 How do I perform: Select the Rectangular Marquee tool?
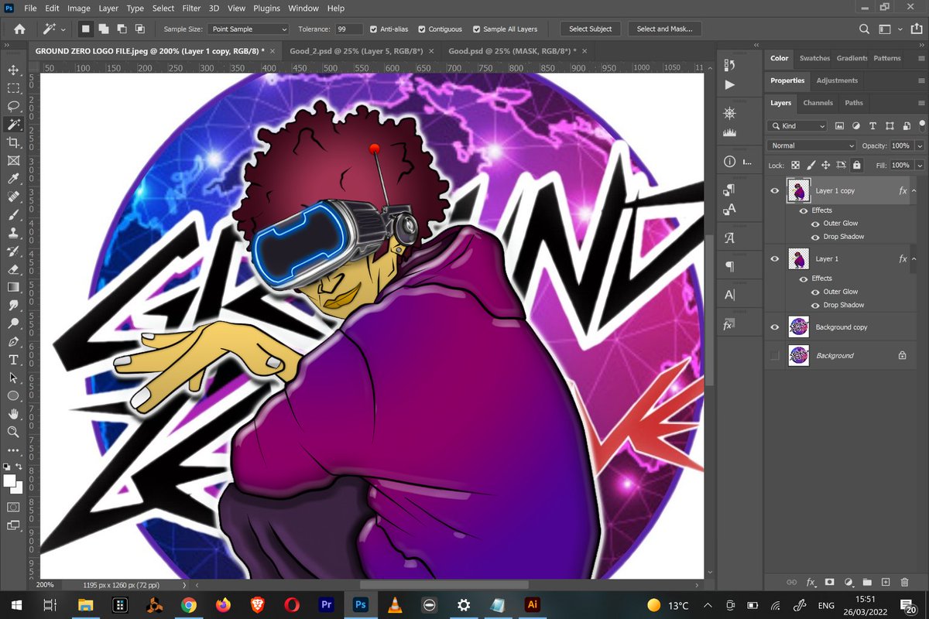[13, 88]
